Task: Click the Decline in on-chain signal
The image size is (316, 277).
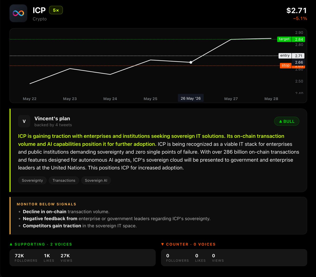Action: click(x=66, y=211)
